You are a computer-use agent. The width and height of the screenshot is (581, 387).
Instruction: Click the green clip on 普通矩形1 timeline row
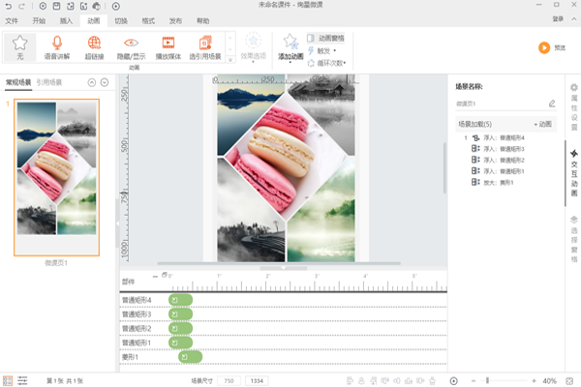coord(180,342)
